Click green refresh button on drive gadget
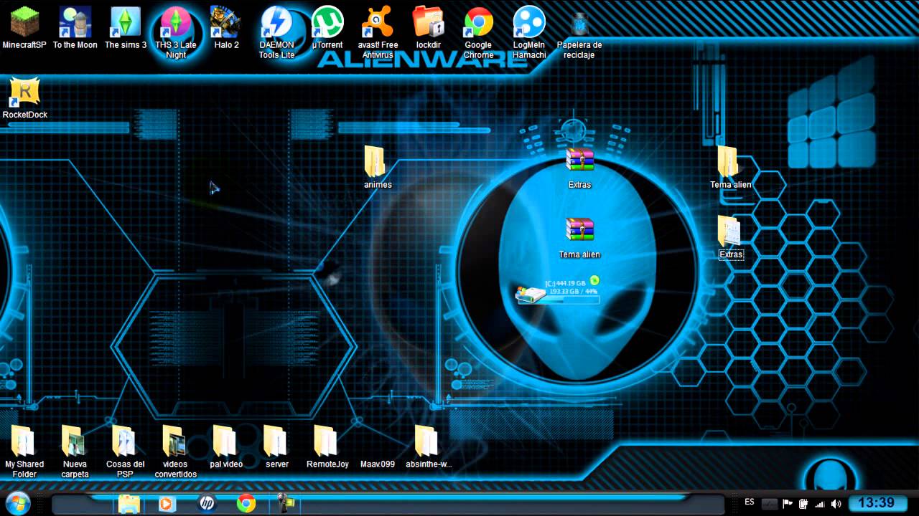Image resolution: width=919 pixels, height=516 pixels. pyautogui.click(x=594, y=280)
